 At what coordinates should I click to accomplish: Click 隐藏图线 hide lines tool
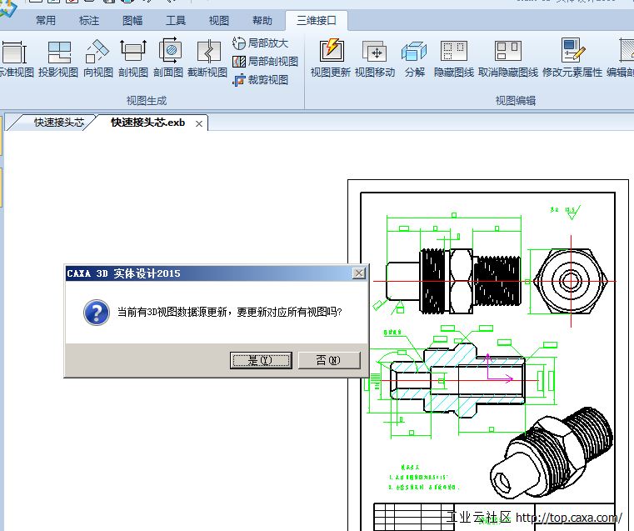[x=454, y=58]
